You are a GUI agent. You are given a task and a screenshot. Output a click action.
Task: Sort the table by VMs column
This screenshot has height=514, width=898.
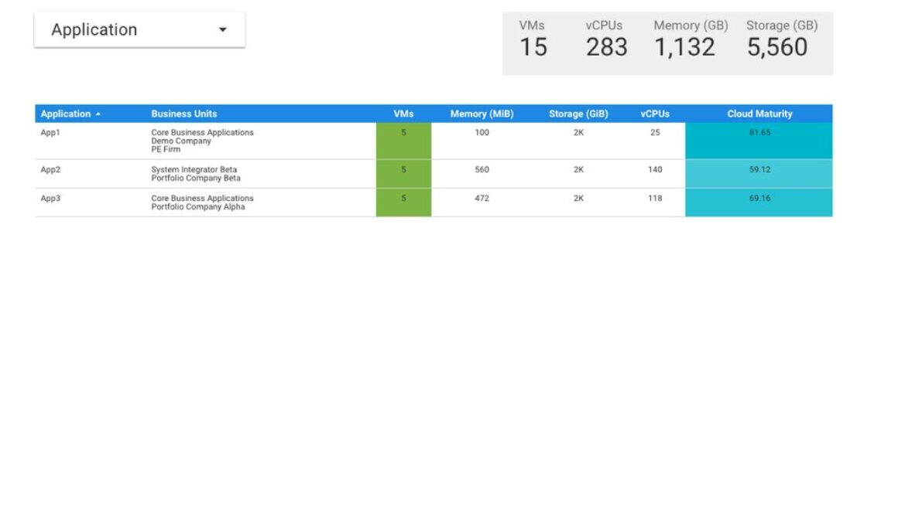coord(403,113)
